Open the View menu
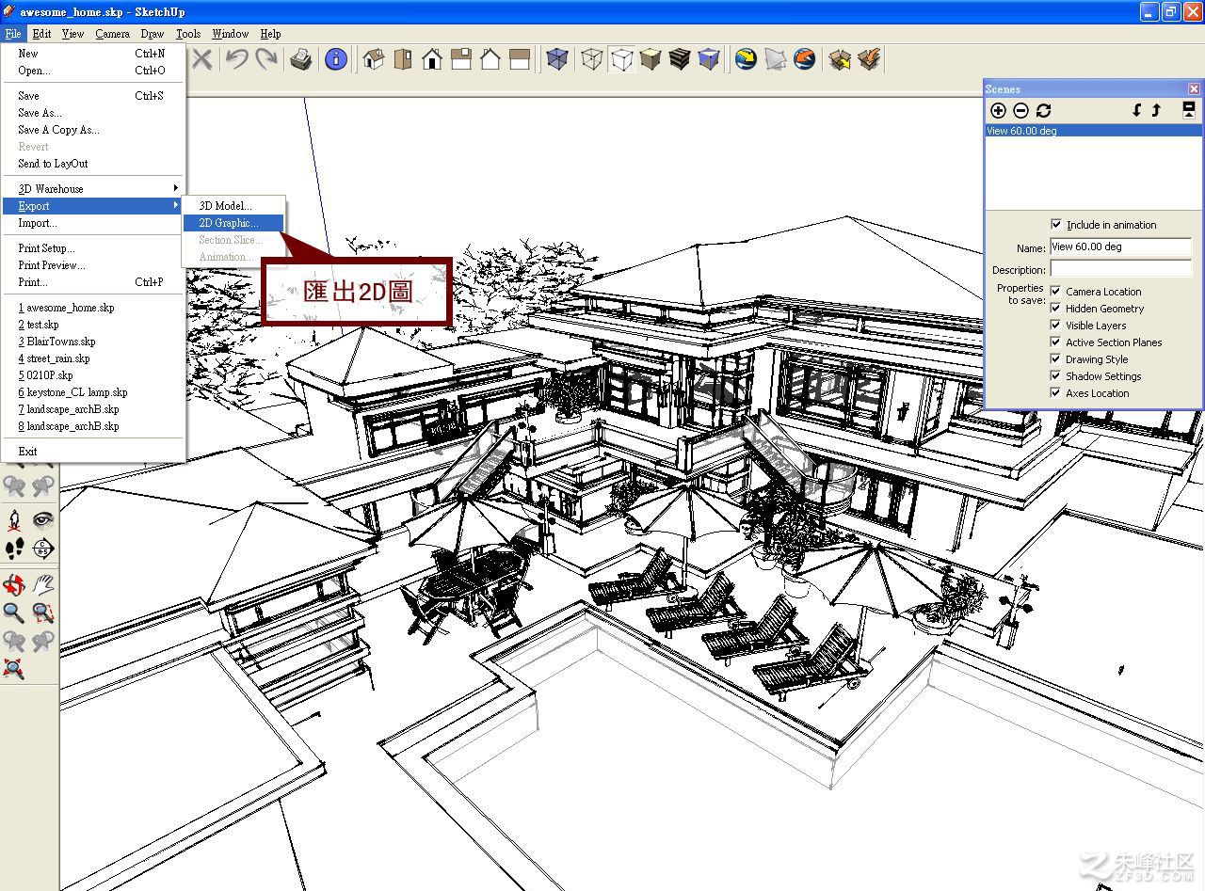 pos(72,34)
